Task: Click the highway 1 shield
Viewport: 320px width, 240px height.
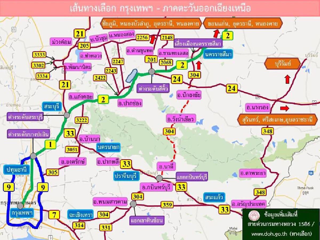Action: point(50,145)
